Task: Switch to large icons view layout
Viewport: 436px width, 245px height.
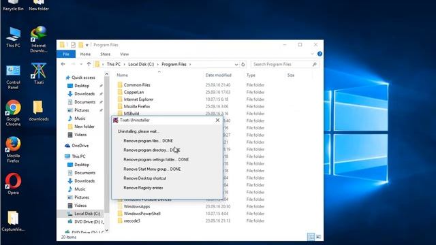Action: pos(318,237)
